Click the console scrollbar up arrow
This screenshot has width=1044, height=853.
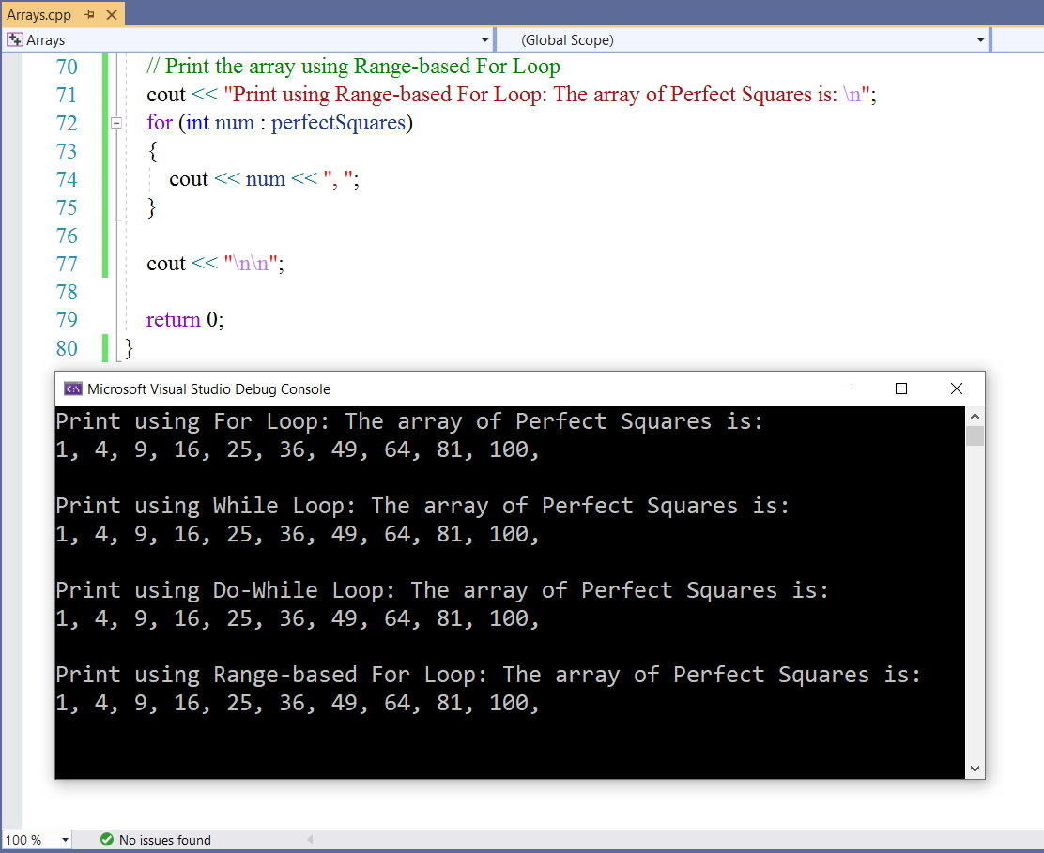pos(975,417)
